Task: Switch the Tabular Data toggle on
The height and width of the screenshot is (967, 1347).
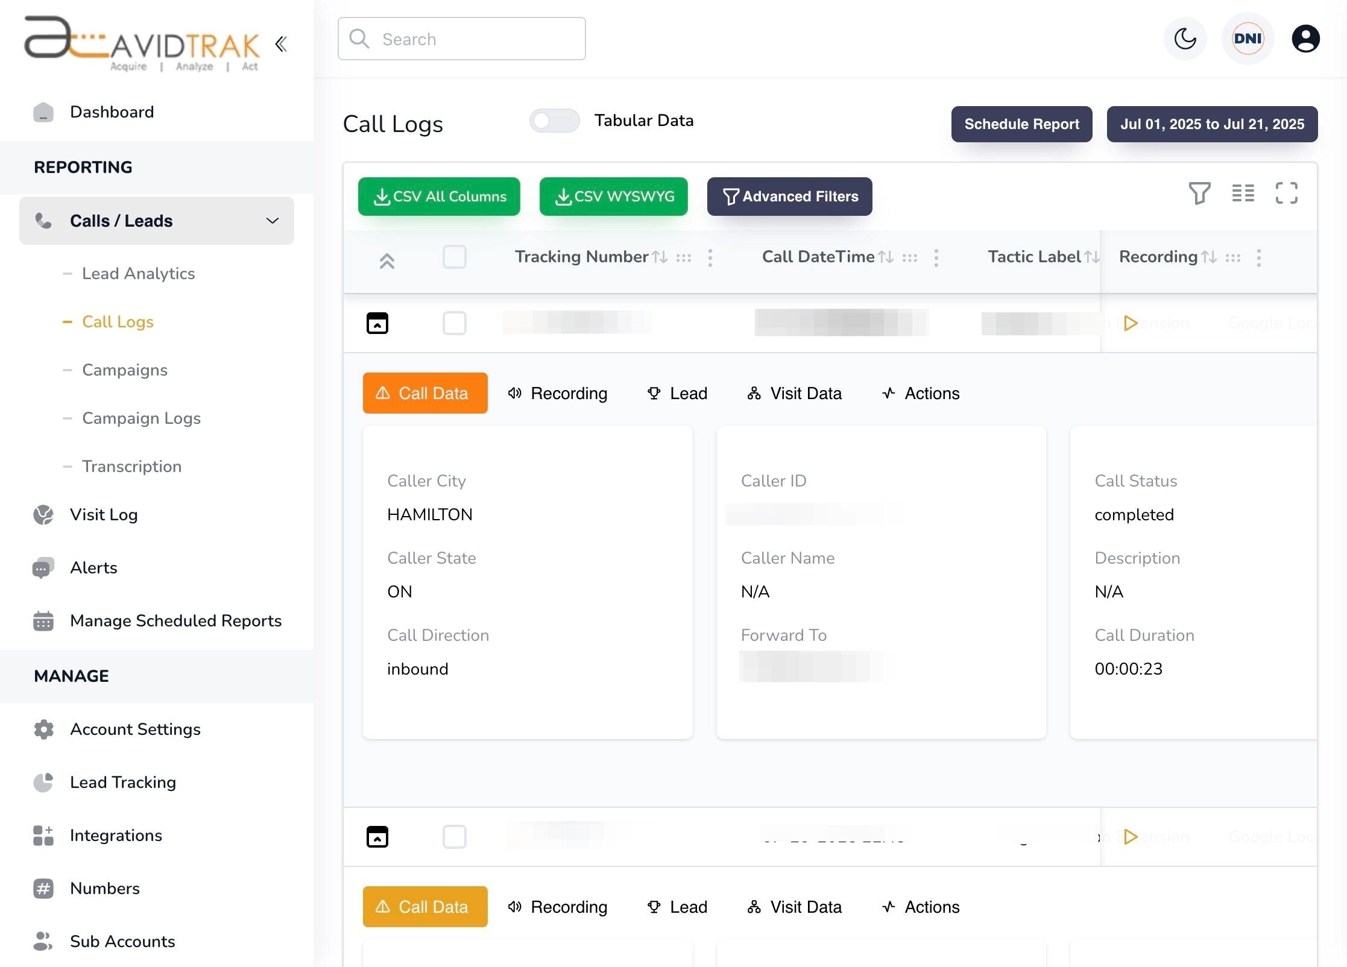Action: click(x=554, y=121)
